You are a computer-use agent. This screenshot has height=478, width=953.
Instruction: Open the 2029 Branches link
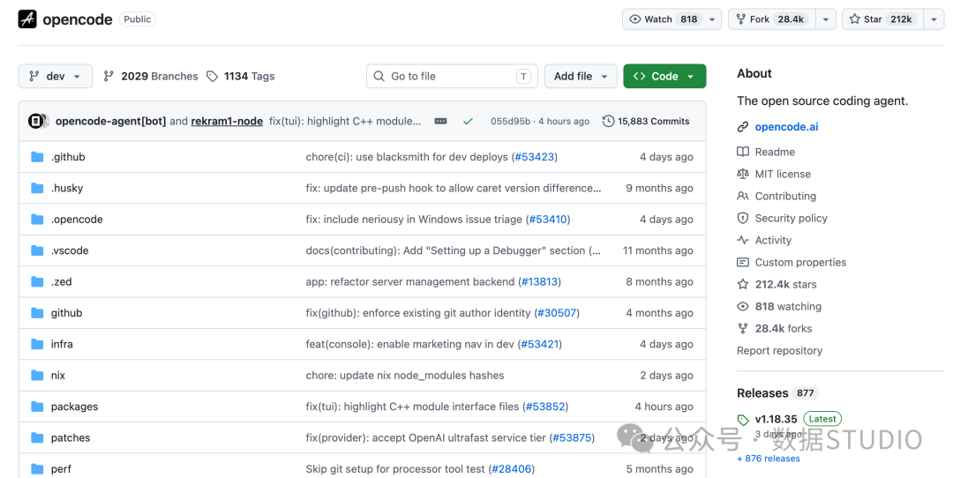click(x=151, y=76)
